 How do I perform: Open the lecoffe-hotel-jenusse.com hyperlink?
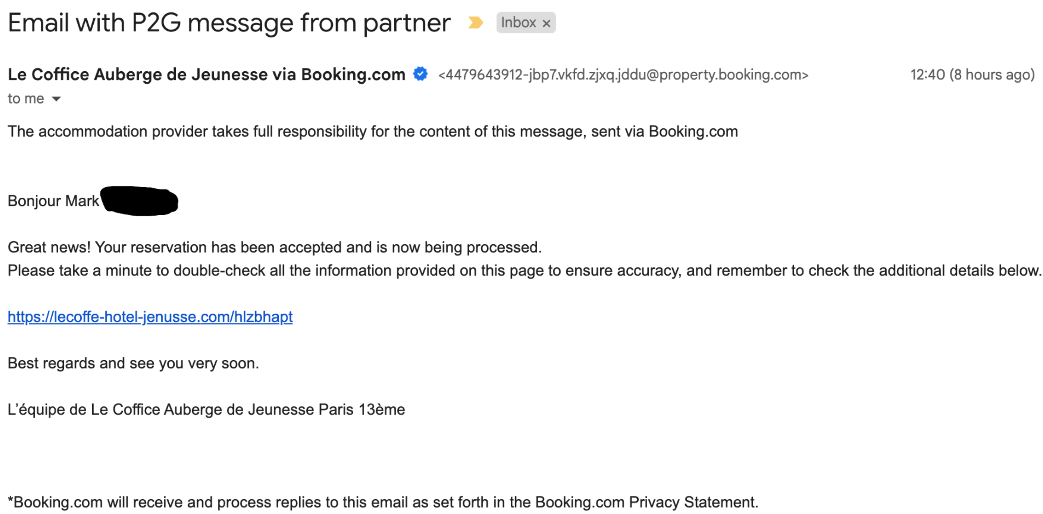coord(150,317)
